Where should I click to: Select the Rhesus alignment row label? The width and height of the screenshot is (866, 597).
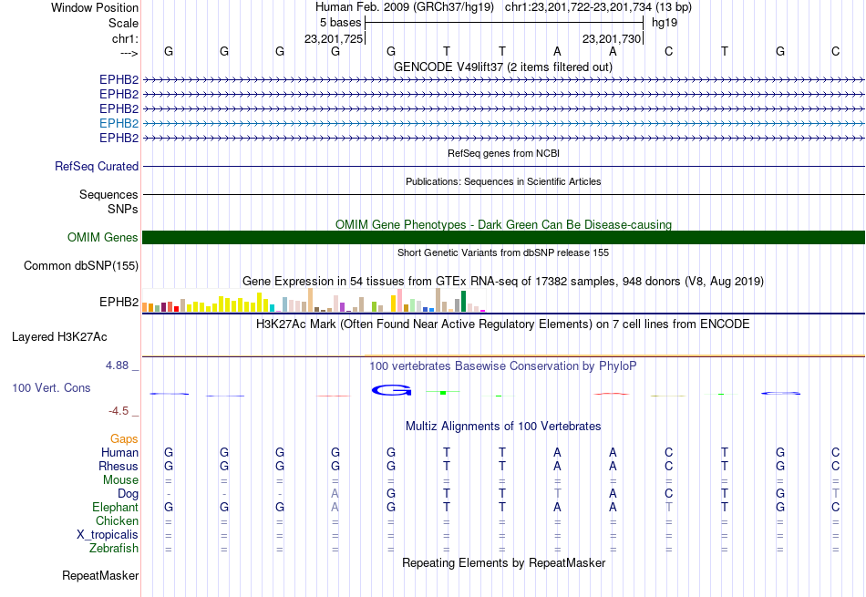(119, 466)
